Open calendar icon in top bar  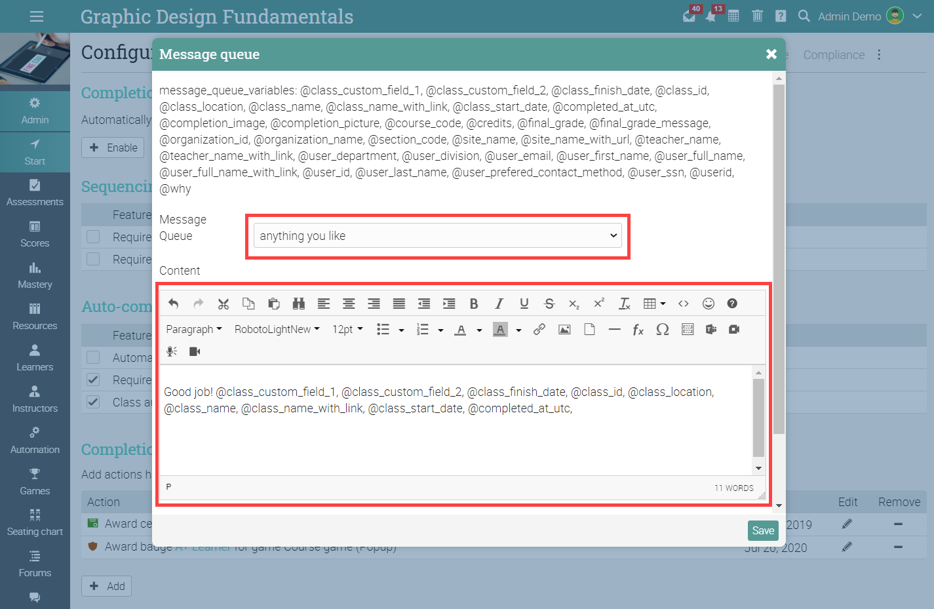click(733, 16)
